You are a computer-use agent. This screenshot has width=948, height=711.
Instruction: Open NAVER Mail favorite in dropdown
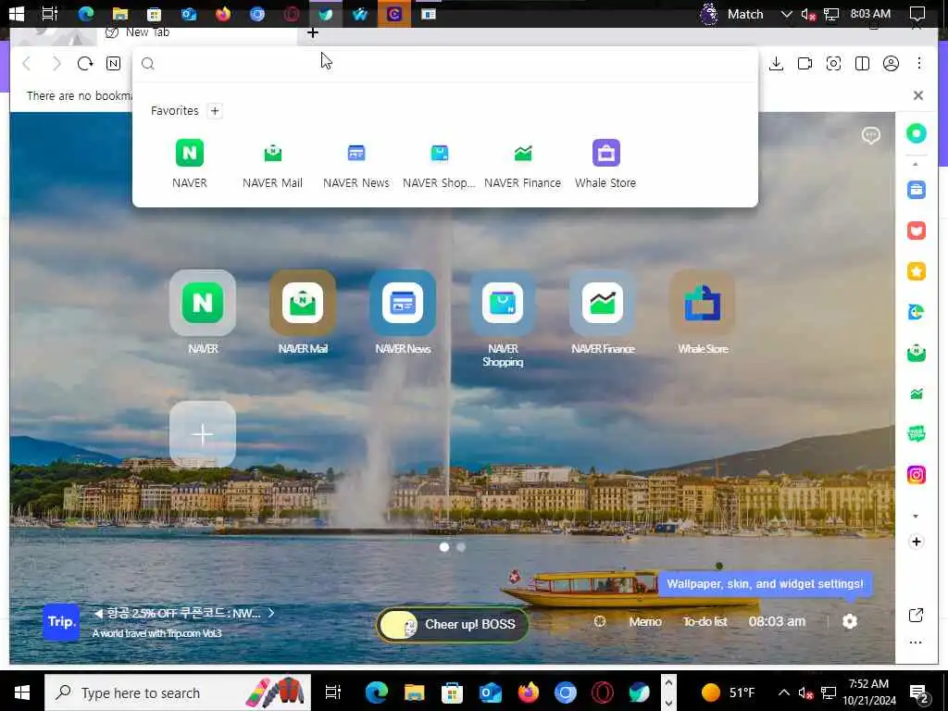point(273,164)
